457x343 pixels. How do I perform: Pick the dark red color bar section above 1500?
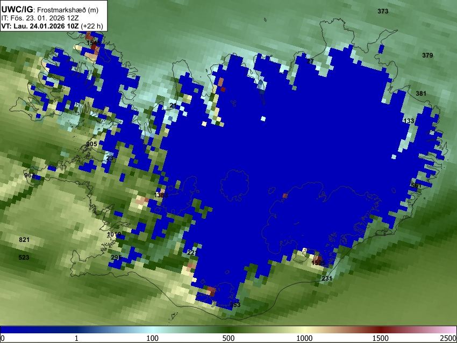pyautogui.click(x=382, y=330)
